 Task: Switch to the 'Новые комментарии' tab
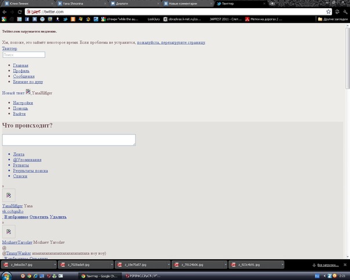coord(188,3)
